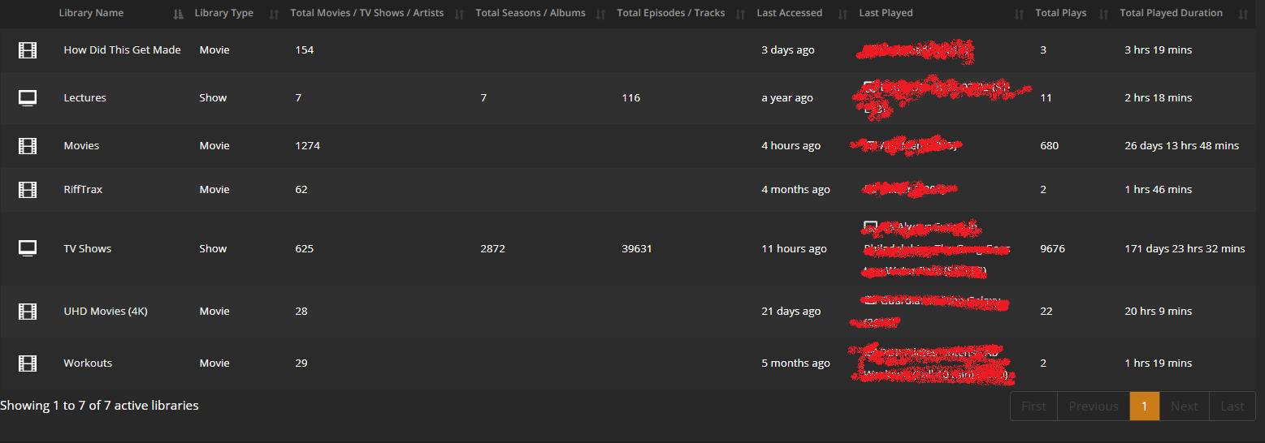The height and width of the screenshot is (443, 1265).
Task: Click the film icon for UHD Movies (4K)
Action: (x=28, y=312)
